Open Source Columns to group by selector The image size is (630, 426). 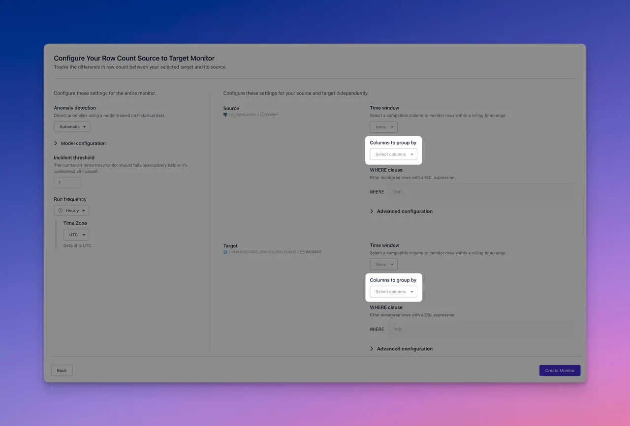[393, 154]
